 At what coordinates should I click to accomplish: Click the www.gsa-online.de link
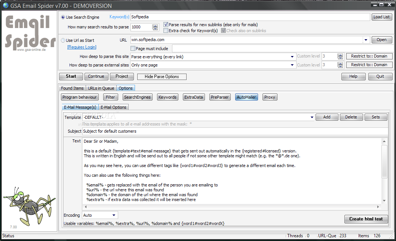click(31, 50)
